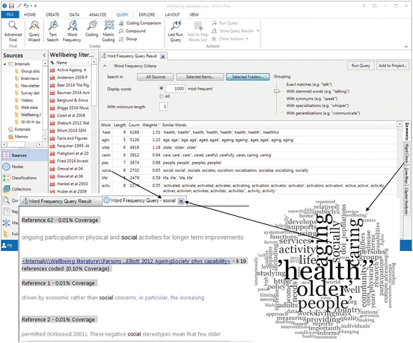Select the Wellbeing literature folder
Screen dimensions: 413x343
(28, 114)
